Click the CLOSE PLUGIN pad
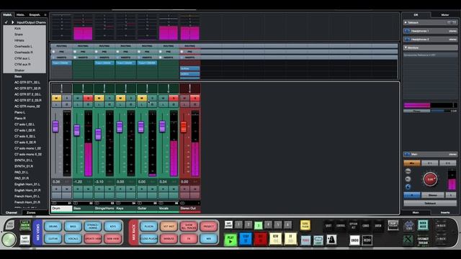Screen dimensions: 461x259 click(149, 239)
